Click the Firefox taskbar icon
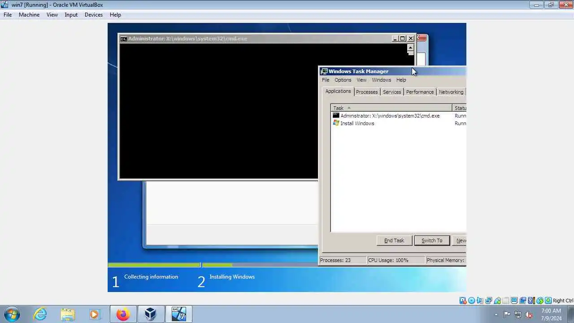 click(x=123, y=314)
